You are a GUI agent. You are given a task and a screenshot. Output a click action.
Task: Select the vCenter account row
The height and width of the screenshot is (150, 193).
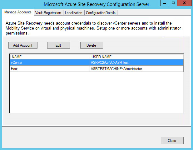96,63
